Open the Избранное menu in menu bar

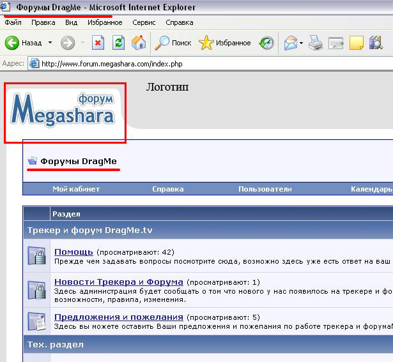(x=105, y=22)
